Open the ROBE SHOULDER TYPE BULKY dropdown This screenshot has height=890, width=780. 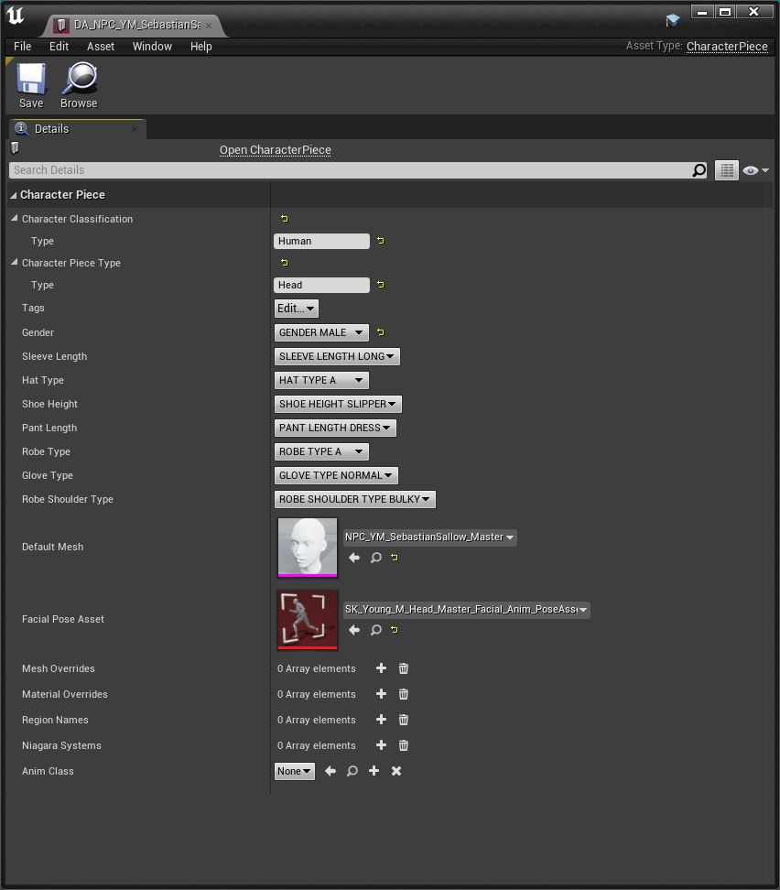(x=355, y=499)
